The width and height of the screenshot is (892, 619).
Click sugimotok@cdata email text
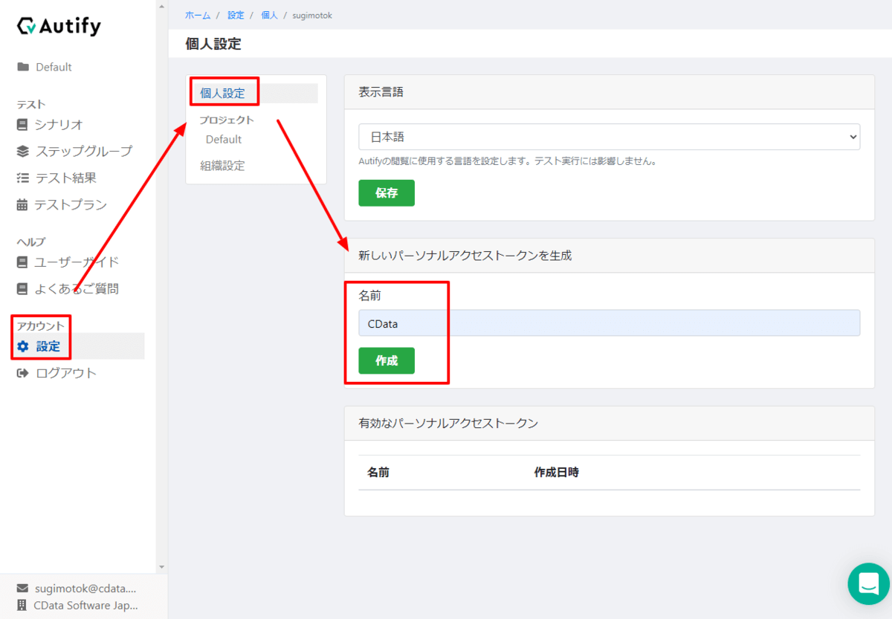(x=85, y=588)
